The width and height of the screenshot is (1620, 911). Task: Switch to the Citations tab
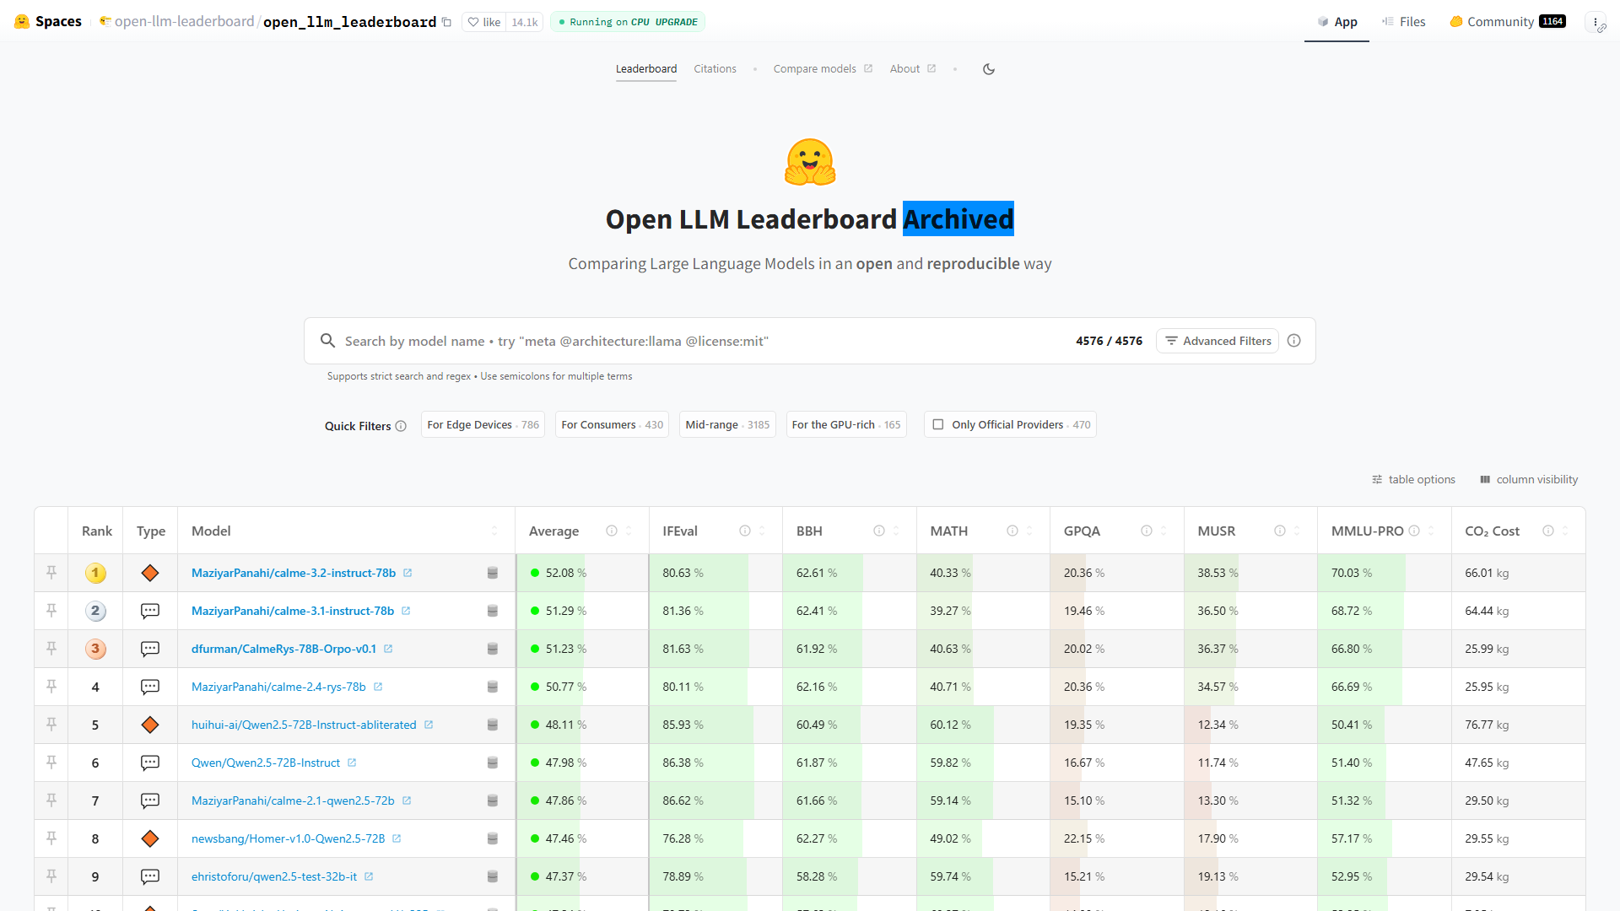[715, 69]
